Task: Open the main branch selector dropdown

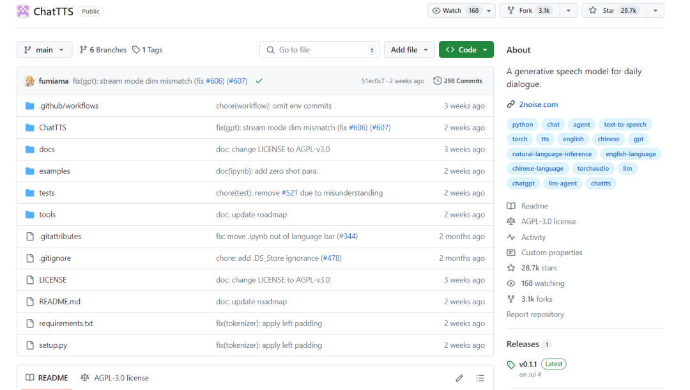Action: tap(44, 50)
